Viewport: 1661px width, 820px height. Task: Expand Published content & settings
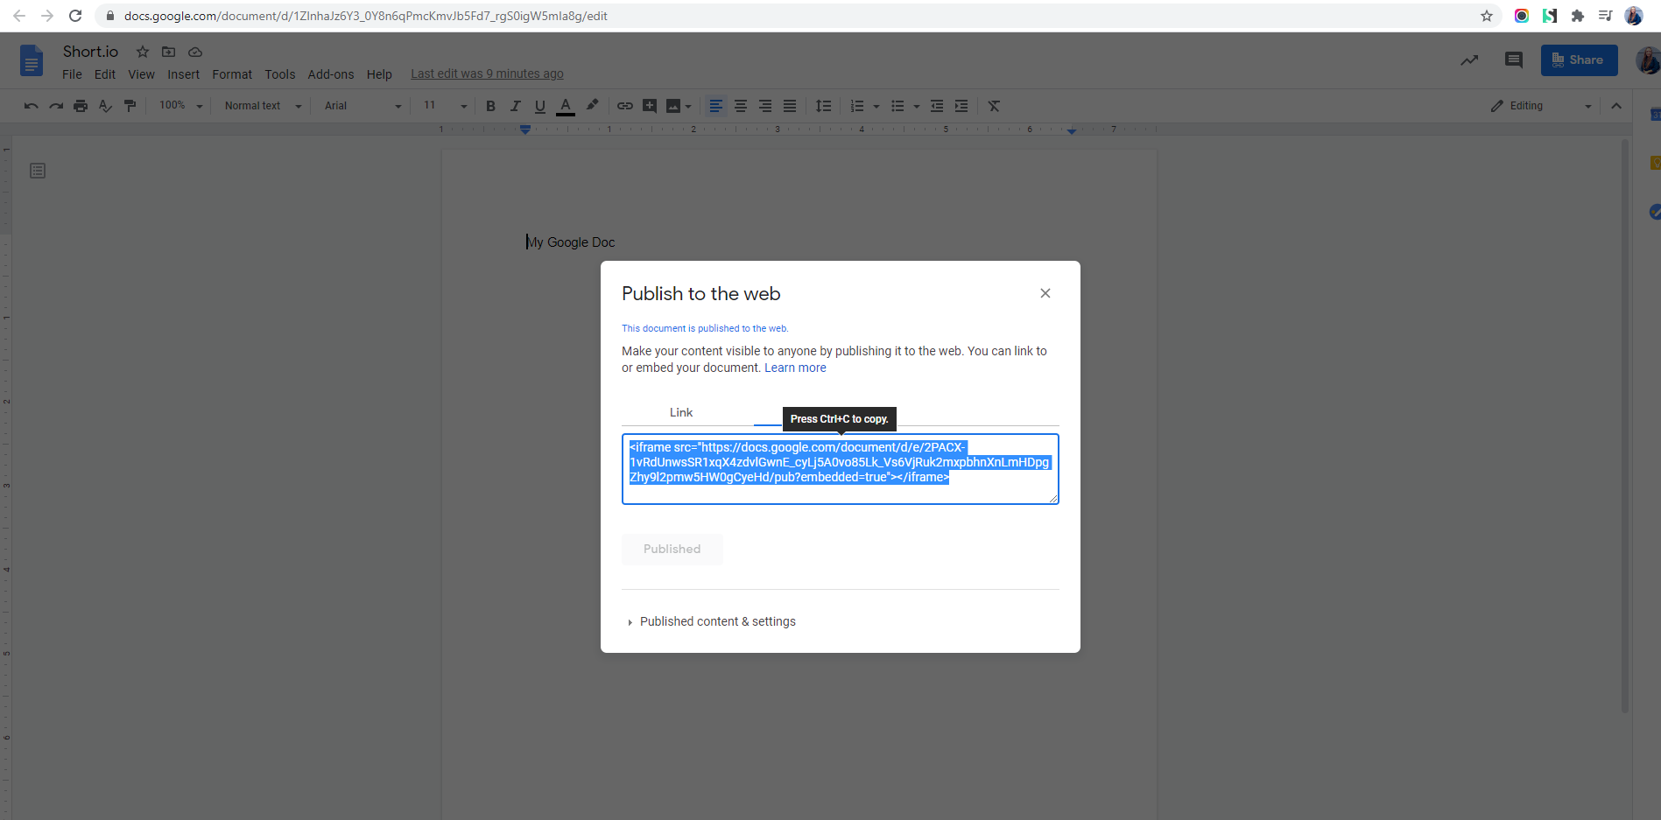pyautogui.click(x=711, y=621)
